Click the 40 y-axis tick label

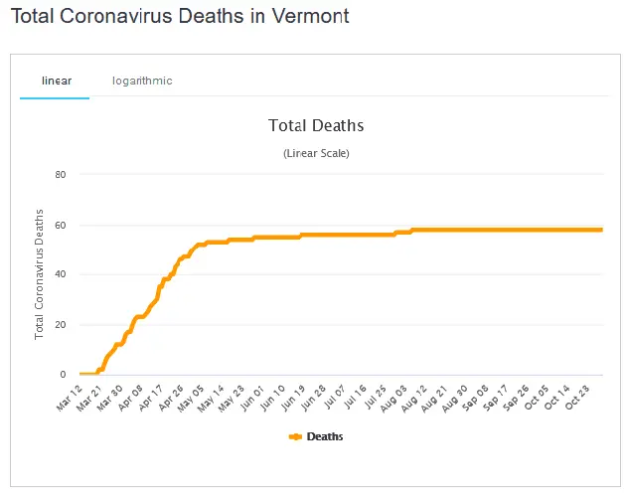click(x=60, y=274)
